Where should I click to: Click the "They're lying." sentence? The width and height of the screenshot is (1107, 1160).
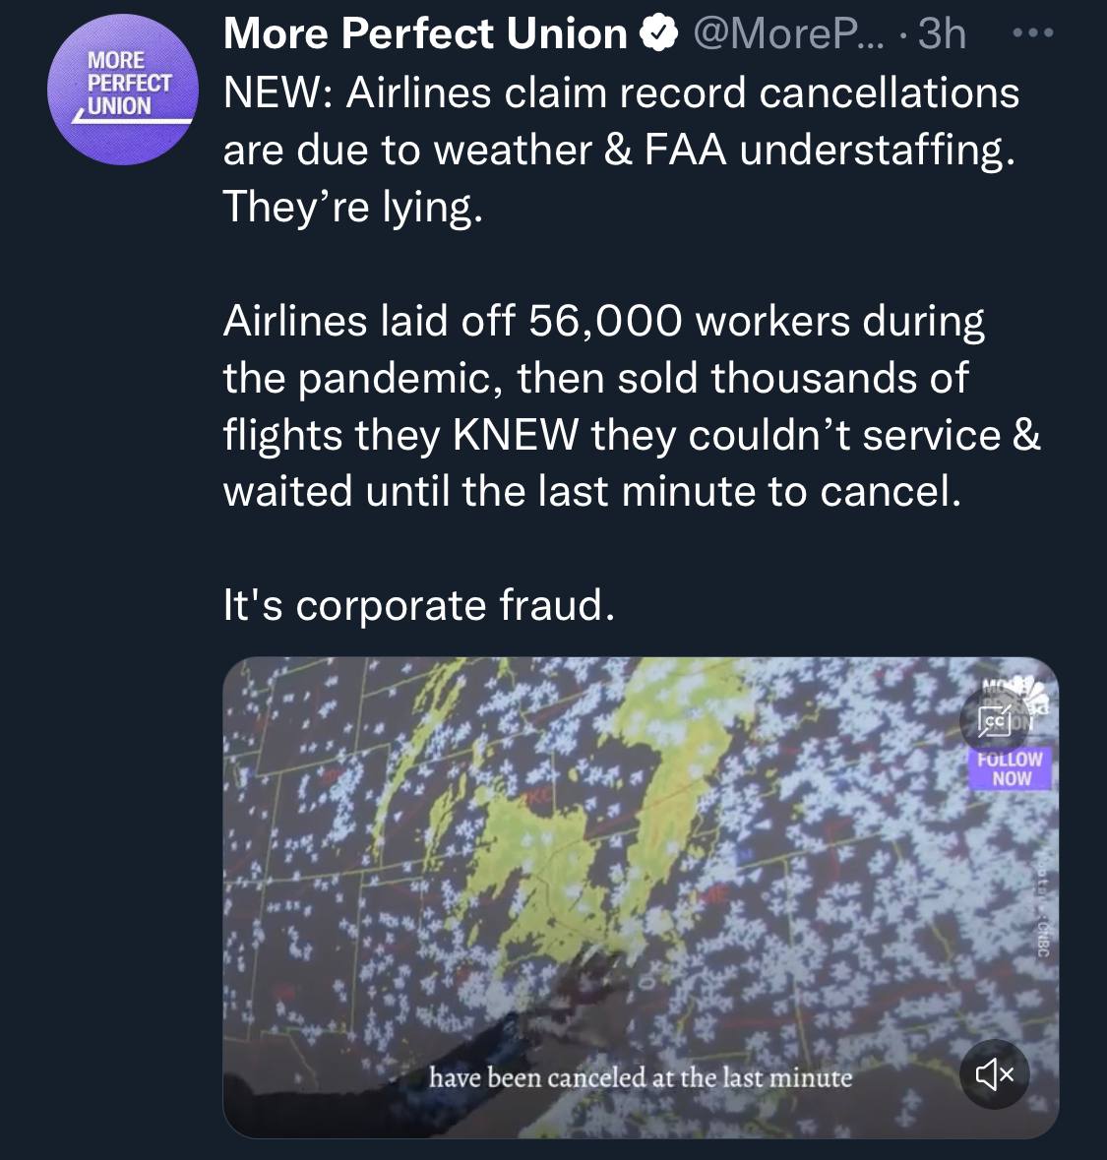tap(353, 207)
